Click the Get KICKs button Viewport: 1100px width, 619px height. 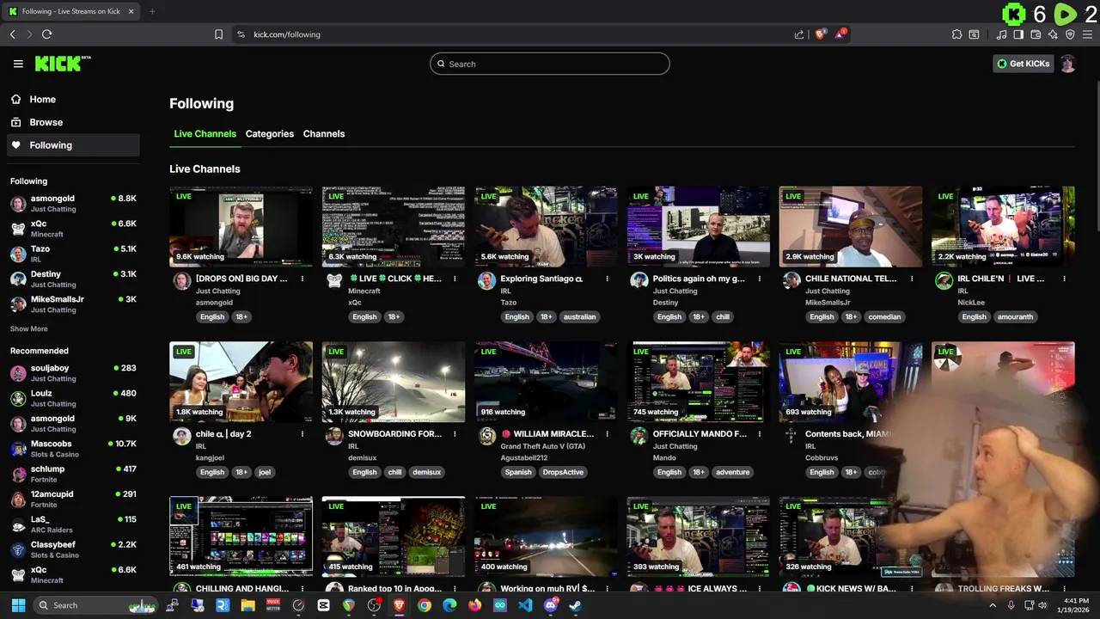point(1023,64)
